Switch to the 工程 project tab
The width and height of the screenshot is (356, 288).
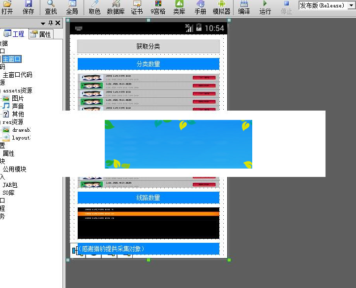click(14, 34)
